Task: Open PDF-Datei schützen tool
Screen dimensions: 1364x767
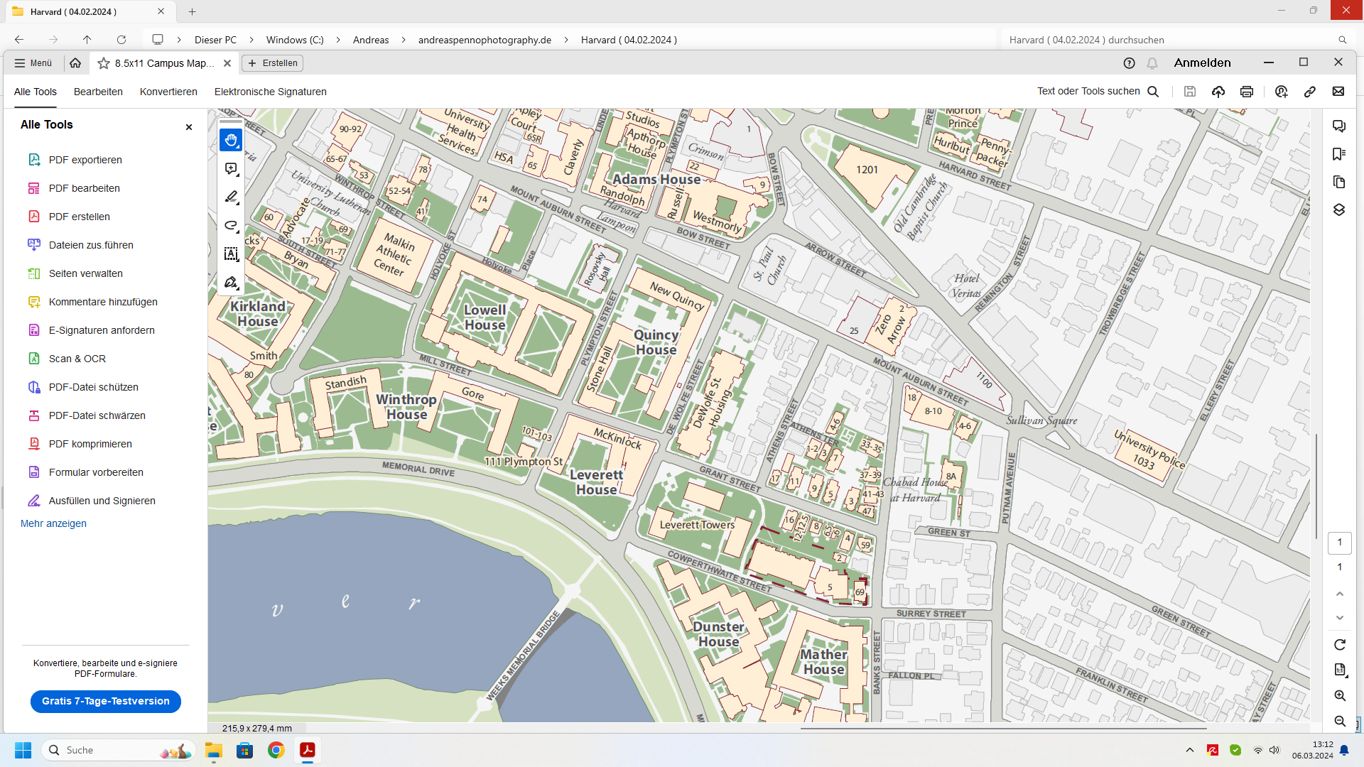Action: (x=94, y=387)
